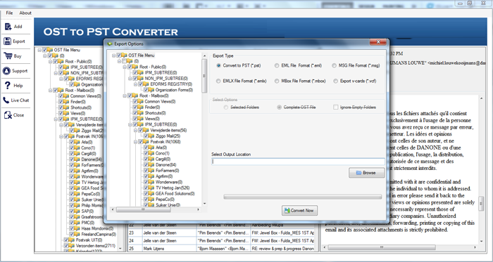Viewport: 493px width, 262px height.
Task: Start Live Chat via the phone icon
Action: 6,100
